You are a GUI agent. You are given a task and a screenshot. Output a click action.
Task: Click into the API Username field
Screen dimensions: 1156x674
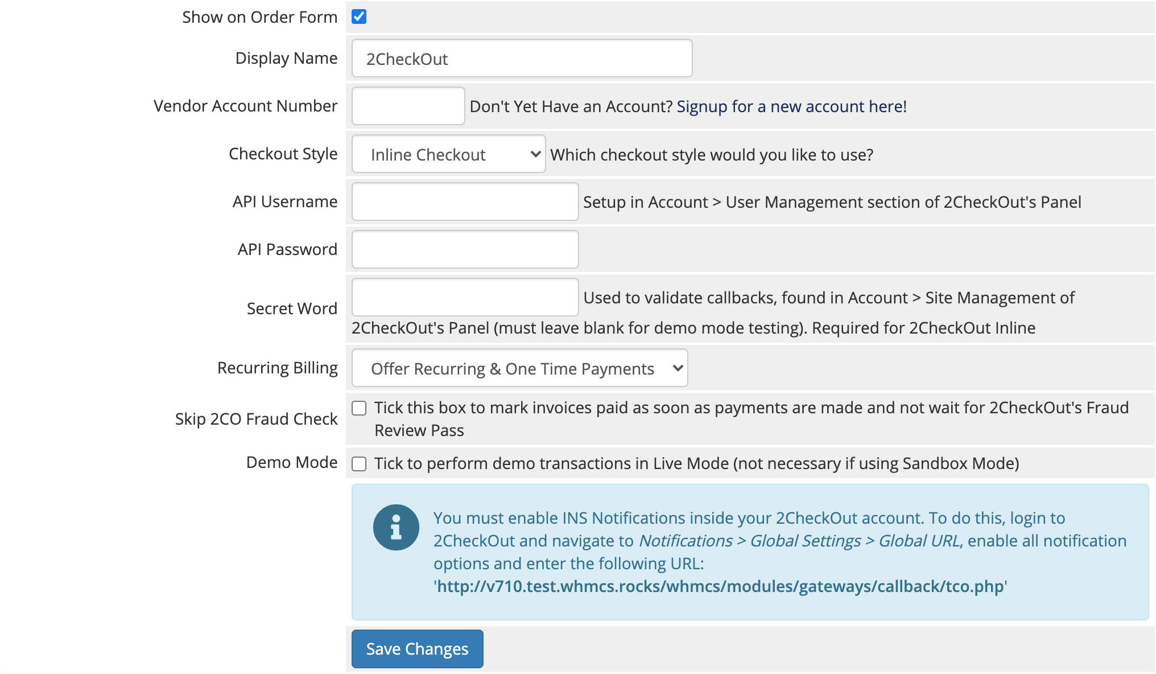click(465, 202)
